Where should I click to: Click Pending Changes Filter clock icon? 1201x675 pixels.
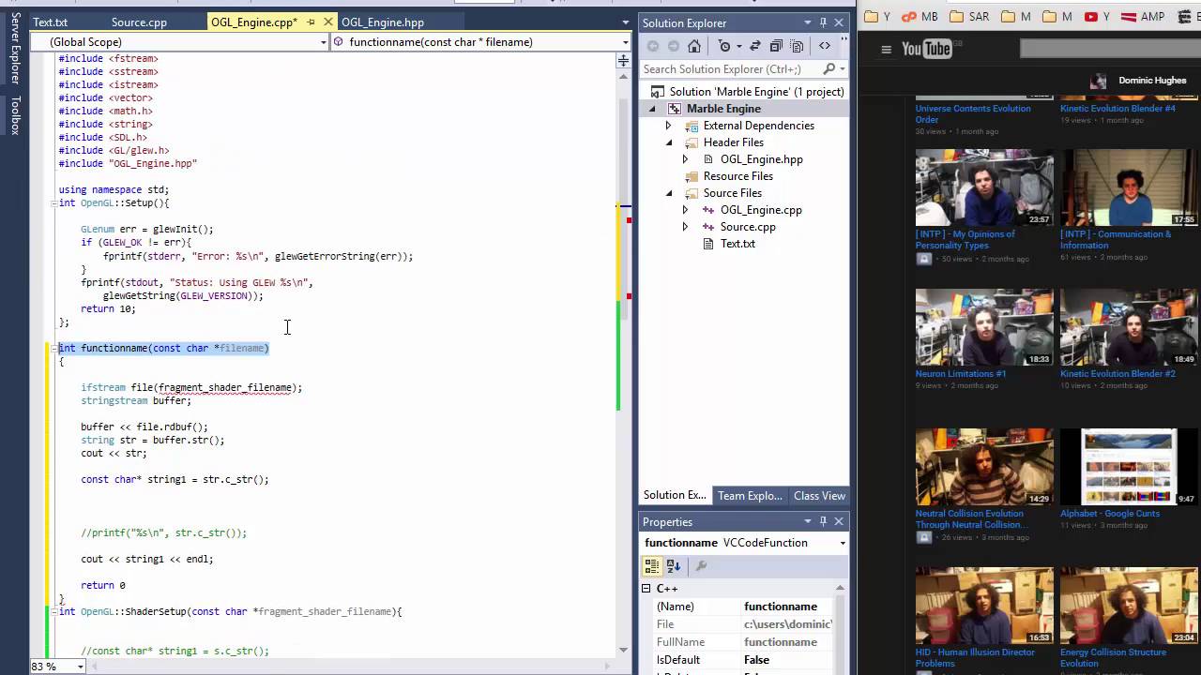coord(724,46)
